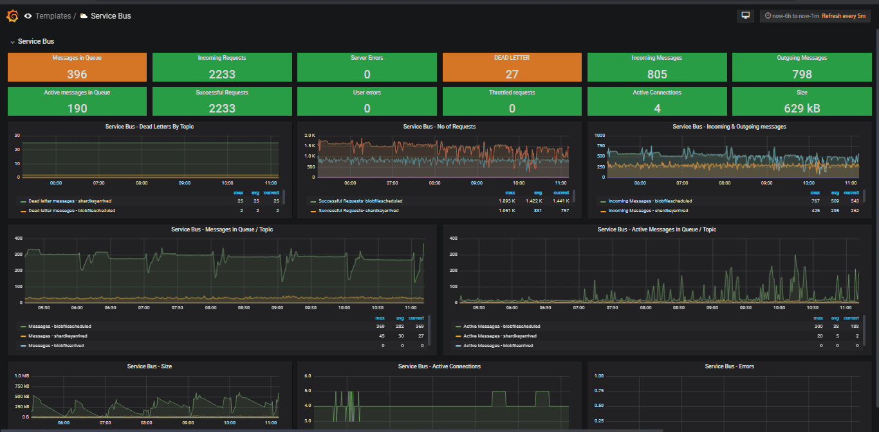Click the Server Errors 0 stat panel
879x432 pixels.
click(x=367, y=67)
